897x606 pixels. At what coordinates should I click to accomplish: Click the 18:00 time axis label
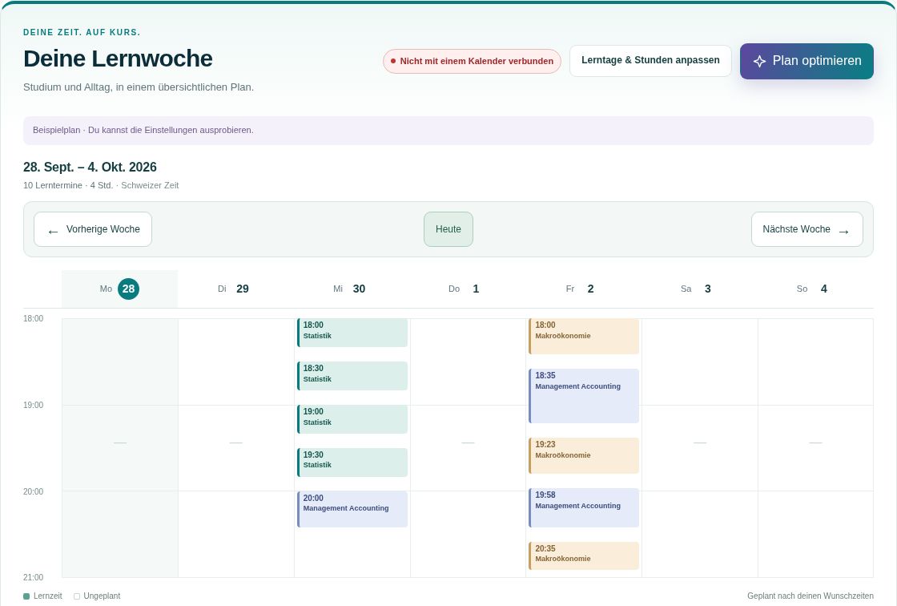[33, 318]
